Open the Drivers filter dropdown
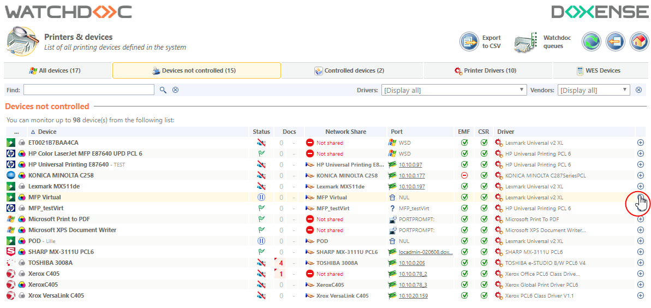Image resolution: width=651 pixels, height=308 pixels. 454,90
